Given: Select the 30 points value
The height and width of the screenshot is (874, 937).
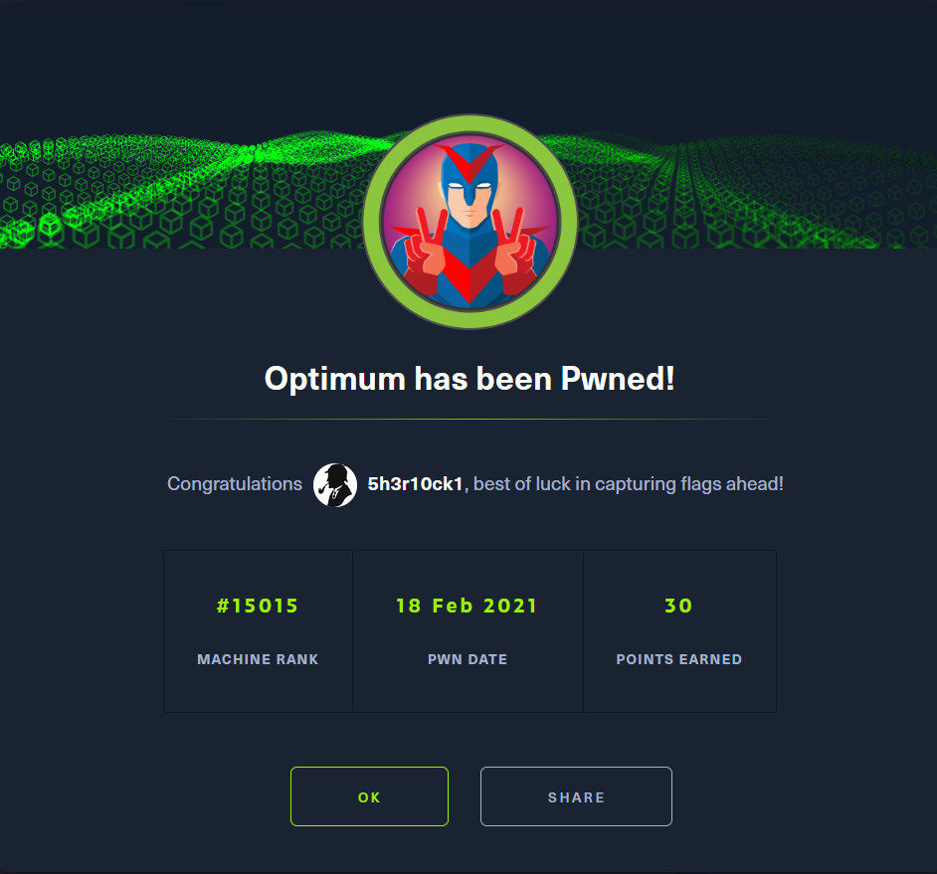Looking at the screenshot, I should (678, 606).
